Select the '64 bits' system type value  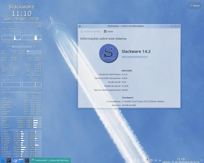point(125,90)
